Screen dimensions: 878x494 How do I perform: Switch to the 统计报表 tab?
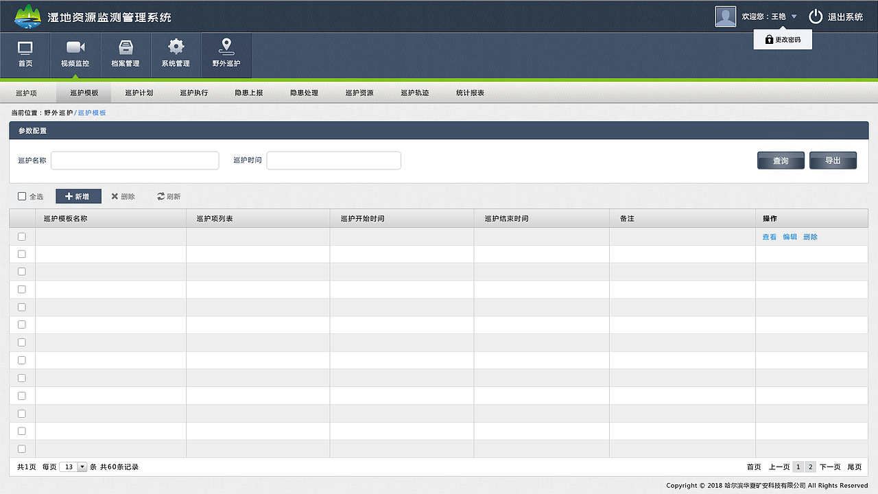470,93
